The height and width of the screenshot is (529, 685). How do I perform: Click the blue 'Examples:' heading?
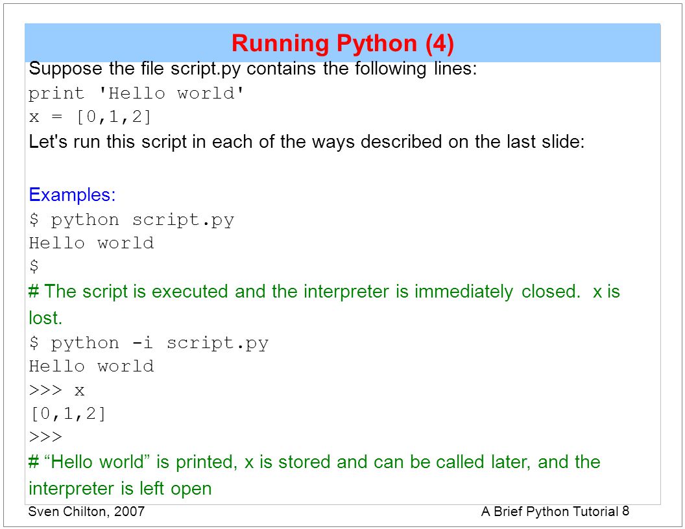pyautogui.click(x=72, y=194)
